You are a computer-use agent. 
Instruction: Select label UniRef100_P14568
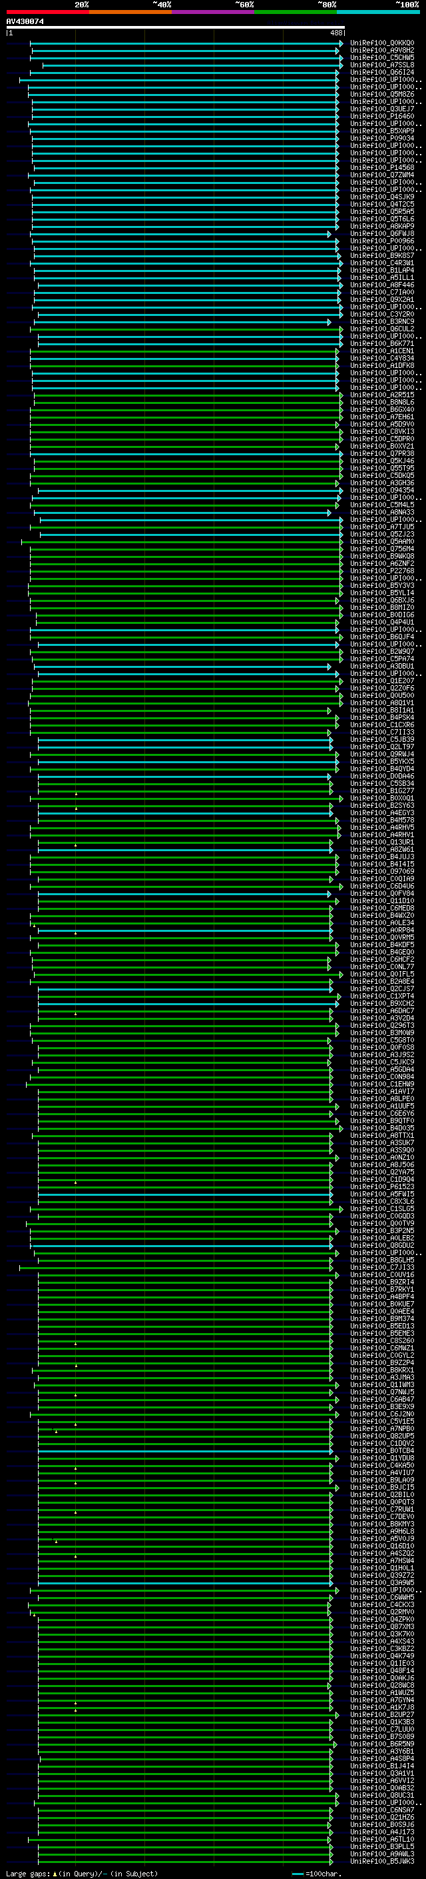382,168
